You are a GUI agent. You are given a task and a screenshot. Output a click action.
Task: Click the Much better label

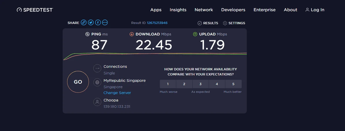coord(232,92)
